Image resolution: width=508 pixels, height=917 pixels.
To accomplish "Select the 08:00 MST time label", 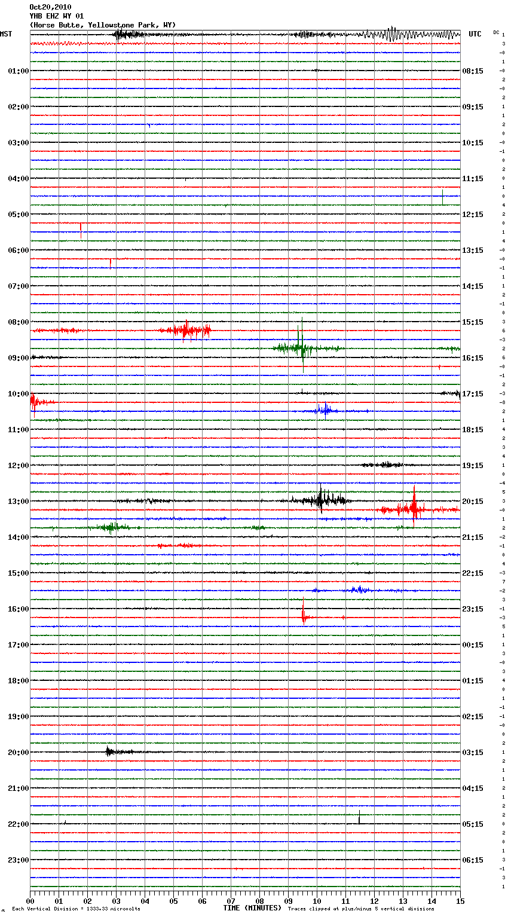I will 19,322.
